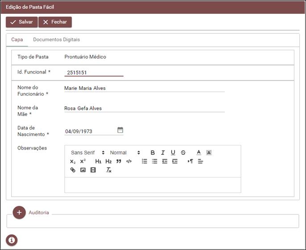Click the 'Edição de Pasta Fácil' title

(30, 7)
